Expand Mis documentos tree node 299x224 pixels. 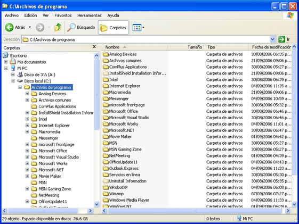6,62
